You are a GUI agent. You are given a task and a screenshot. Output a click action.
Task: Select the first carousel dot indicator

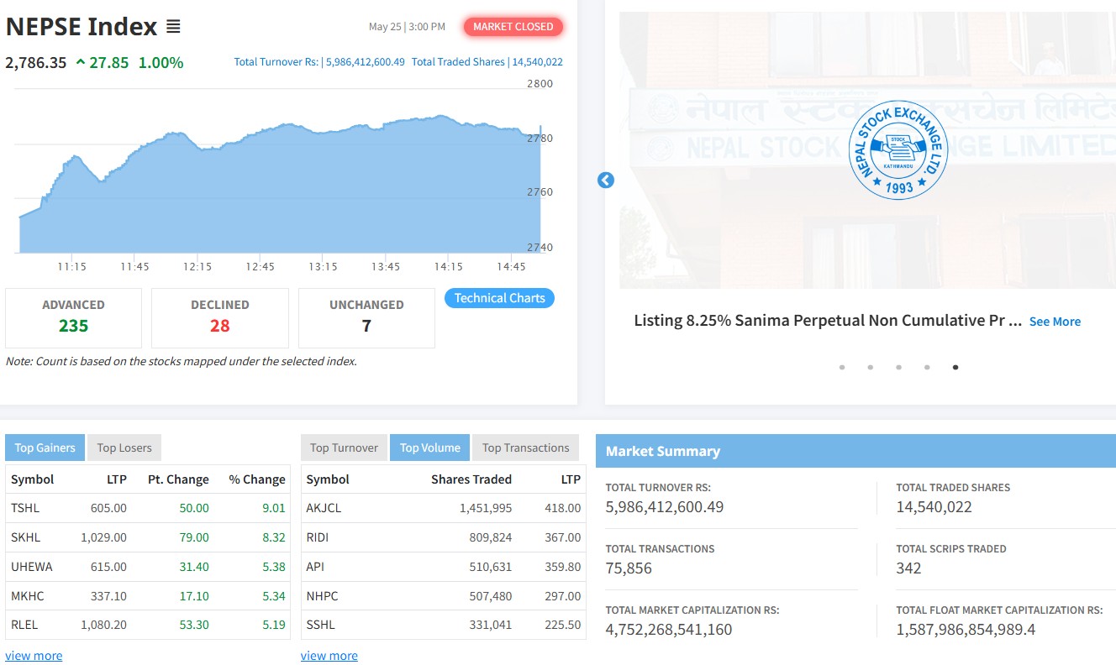[x=842, y=367]
